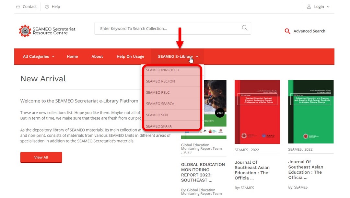Open the All Categories menu
The image size is (350, 198).
tap(36, 56)
